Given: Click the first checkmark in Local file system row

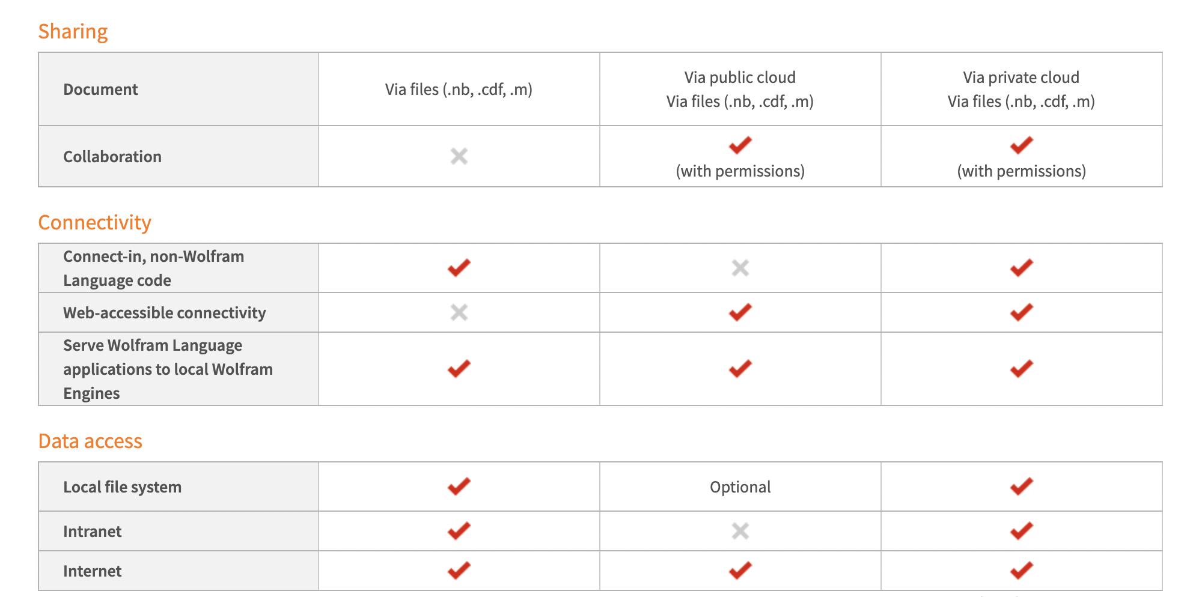Looking at the screenshot, I should 459,486.
